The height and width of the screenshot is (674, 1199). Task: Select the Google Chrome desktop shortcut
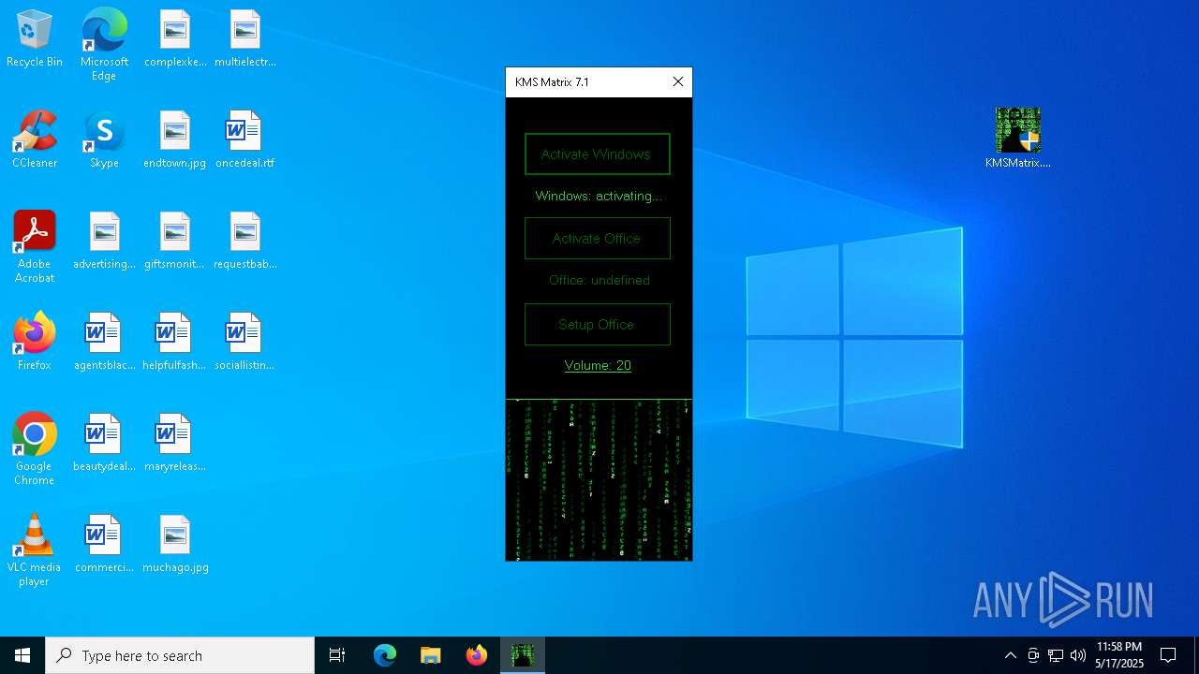coord(35,449)
